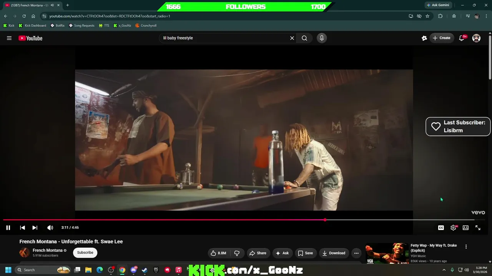Open Windows Start menu

[8, 270]
